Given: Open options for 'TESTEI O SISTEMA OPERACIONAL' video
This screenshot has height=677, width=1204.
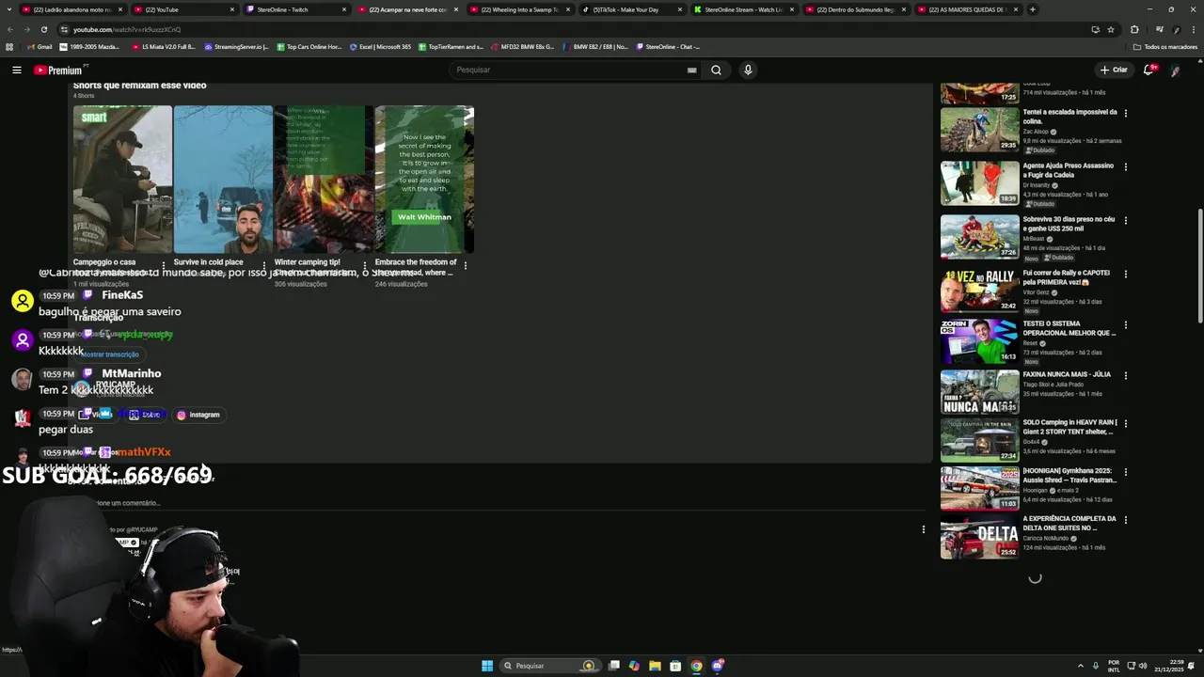Looking at the screenshot, I should tap(1125, 324).
